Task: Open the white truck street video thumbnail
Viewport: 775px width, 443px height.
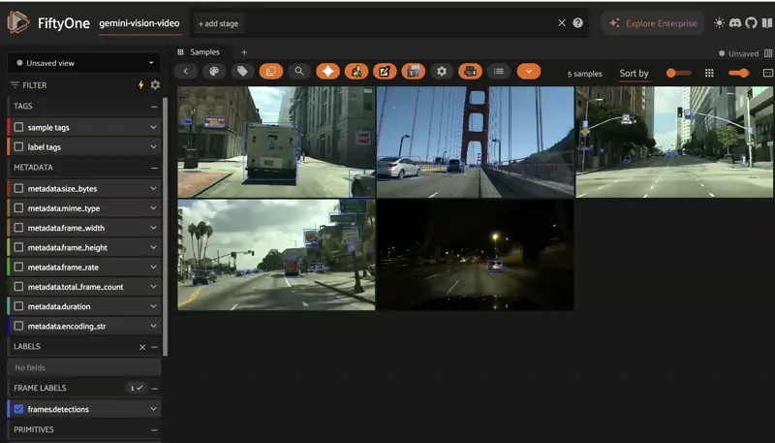Action: [x=276, y=142]
